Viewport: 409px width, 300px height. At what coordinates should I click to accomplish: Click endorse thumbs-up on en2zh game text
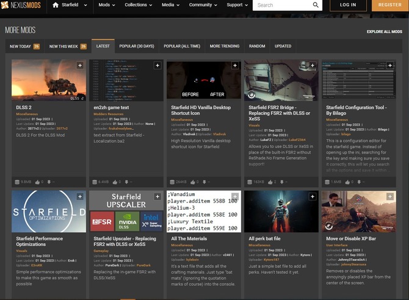pyautogui.click(x=115, y=182)
